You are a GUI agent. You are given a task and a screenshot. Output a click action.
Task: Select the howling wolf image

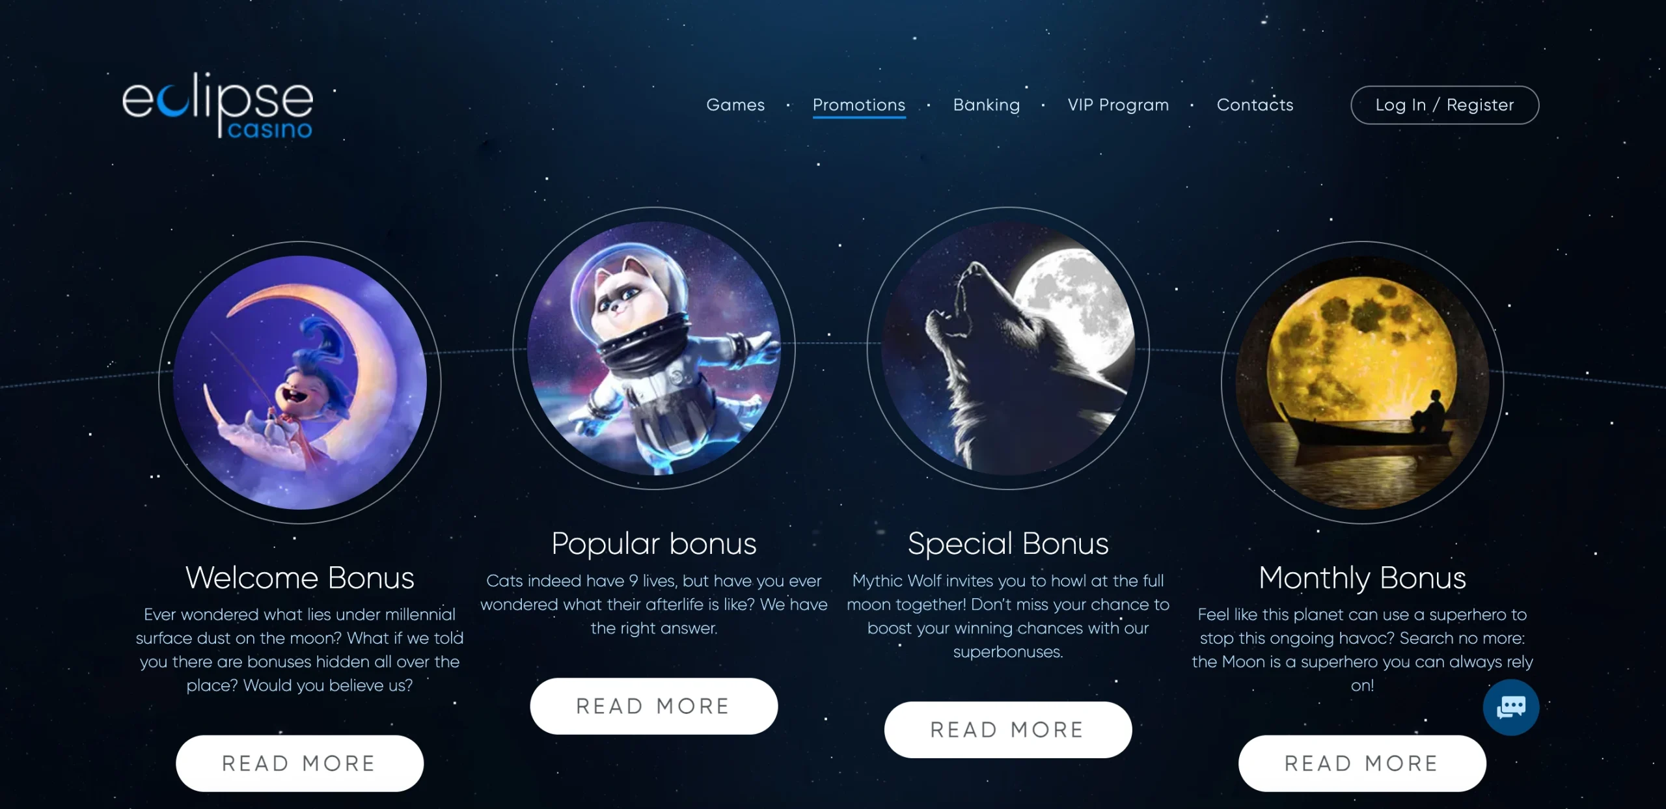pos(1007,348)
